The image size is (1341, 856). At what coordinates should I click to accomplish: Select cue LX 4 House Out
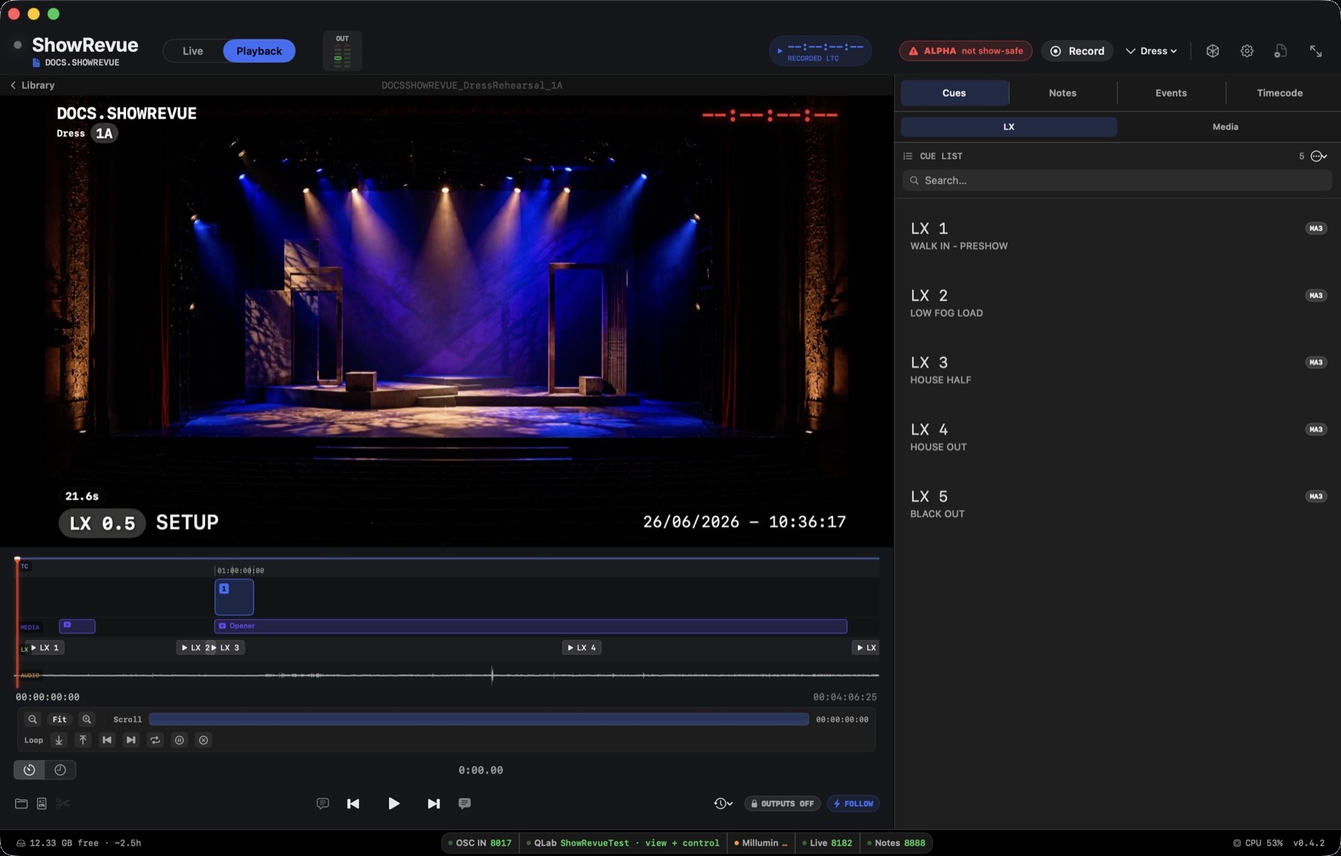1117,437
